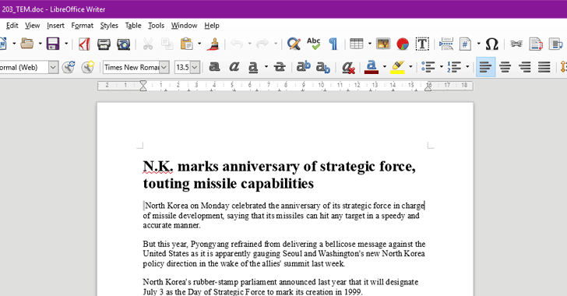
Task: Open the Styles menu
Action: [109, 26]
